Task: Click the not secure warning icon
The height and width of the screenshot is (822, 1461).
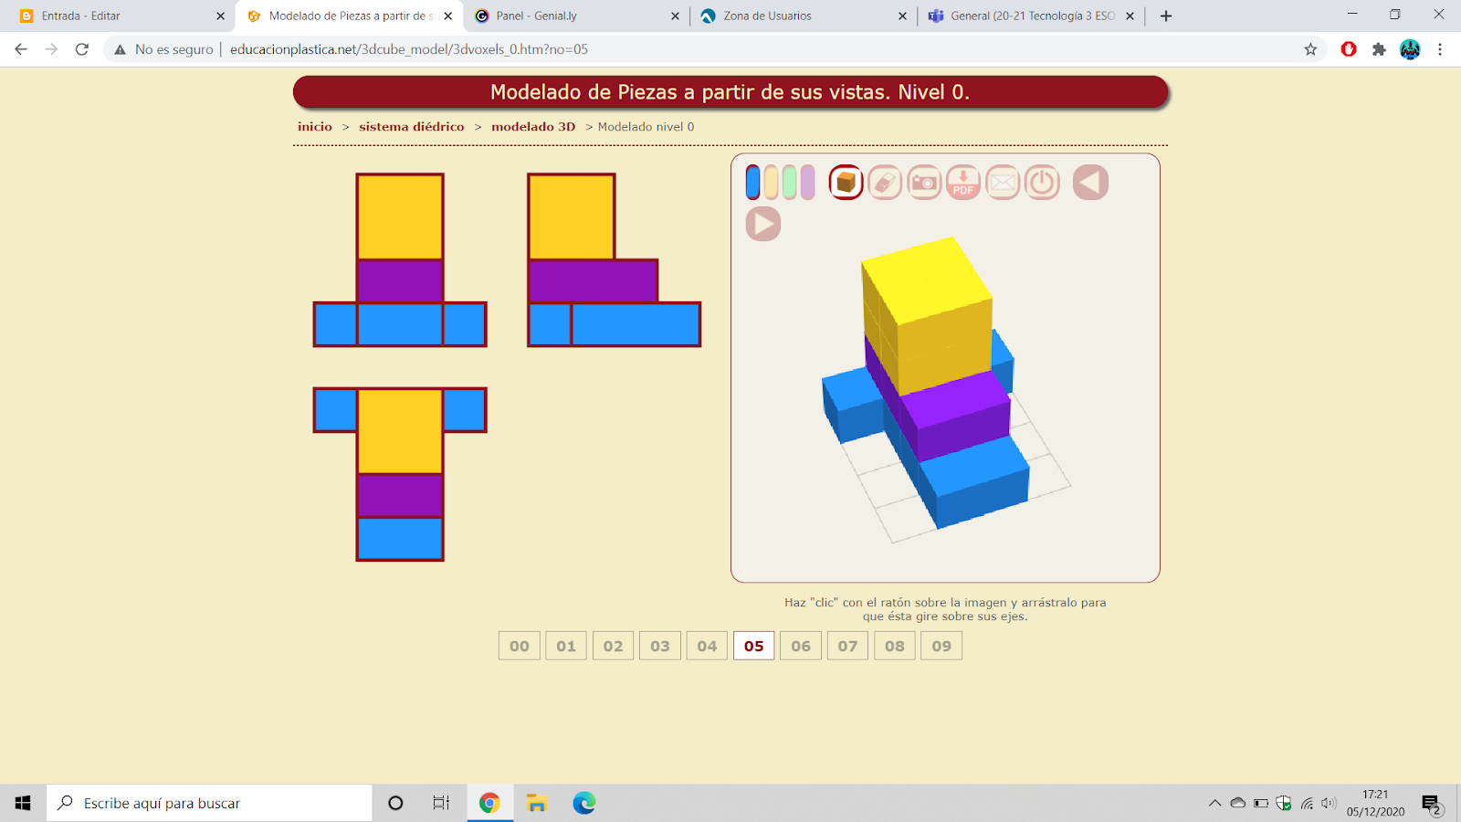Action: [x=120, y=49]
